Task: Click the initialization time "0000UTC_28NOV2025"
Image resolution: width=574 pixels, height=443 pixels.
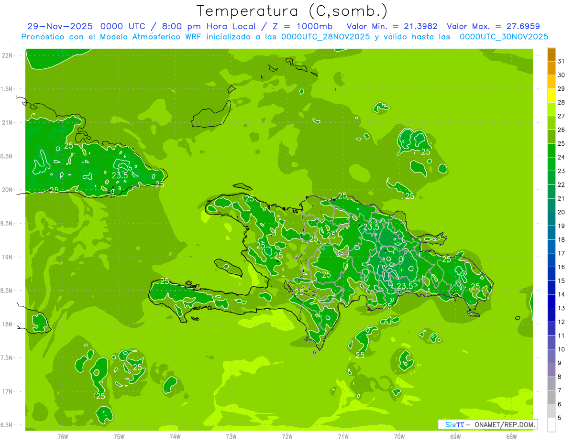Action: click(x=325, y=36)
